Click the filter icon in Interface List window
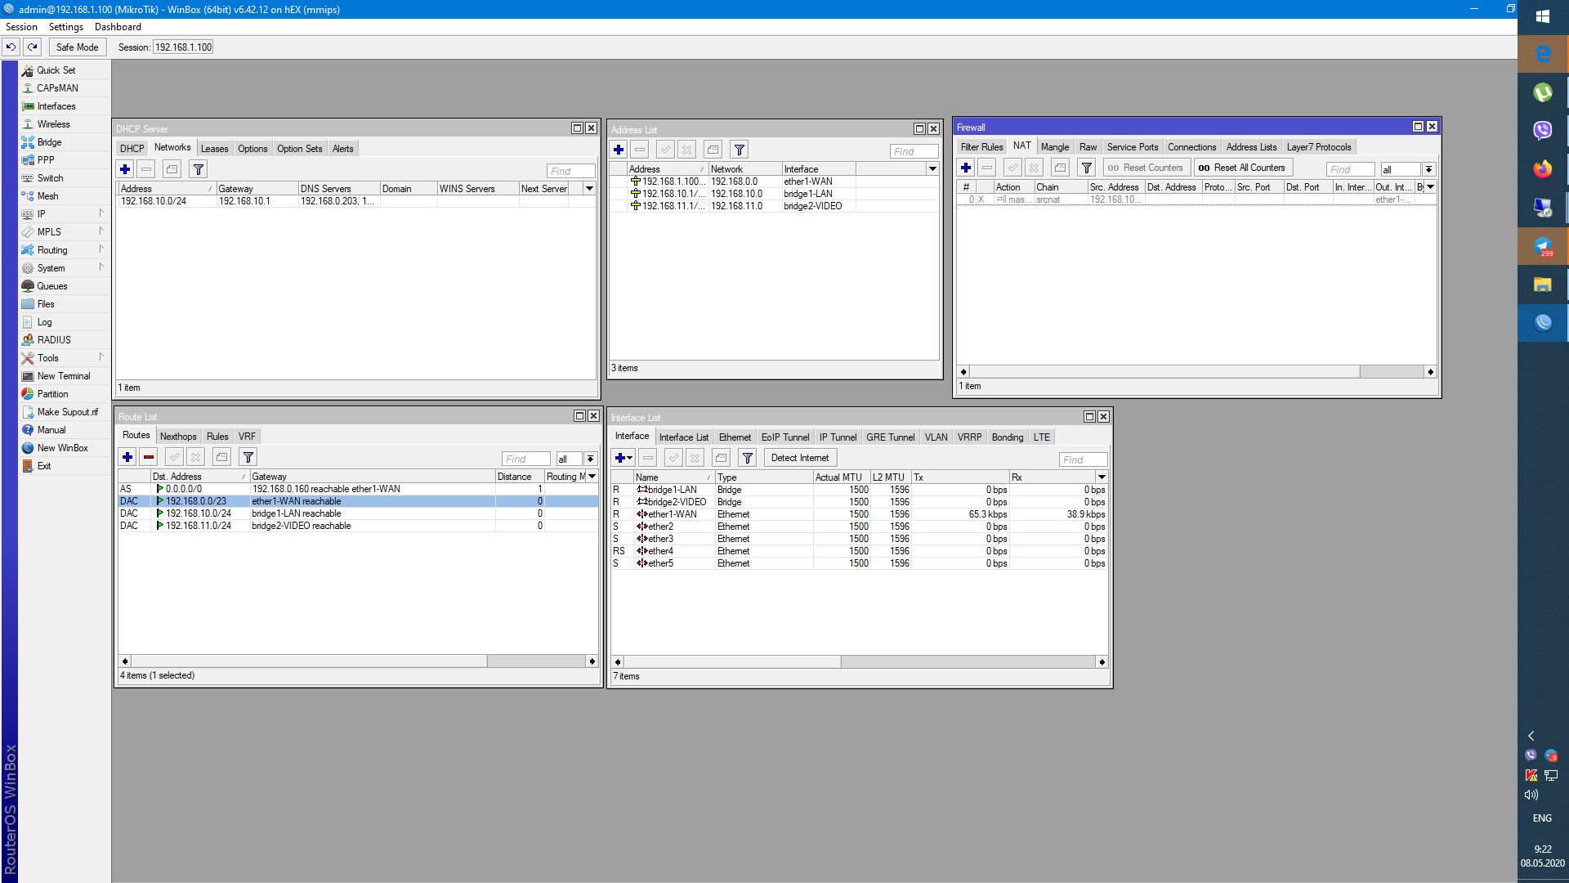This screenshot has height=883, width=1569. (x=747, y=458)
